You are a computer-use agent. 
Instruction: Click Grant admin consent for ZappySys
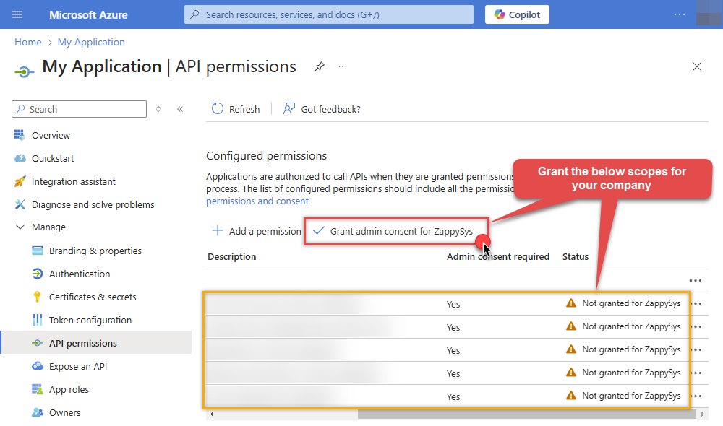[x=393, y=231]
